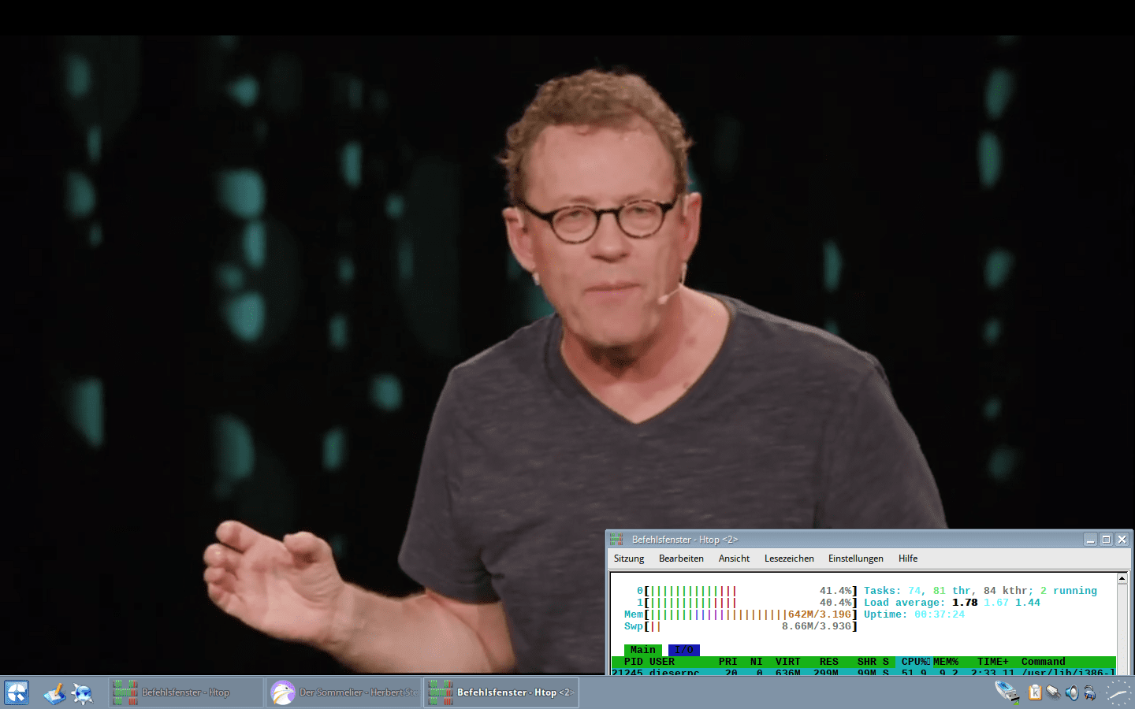Click the analog clock in the panel
This screenshot has width=1135, height=709.
point(1118,692)
